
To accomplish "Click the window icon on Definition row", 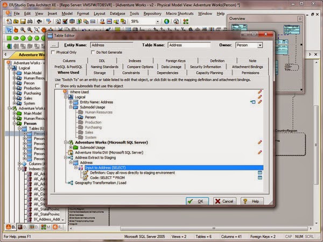I will 260,173.
